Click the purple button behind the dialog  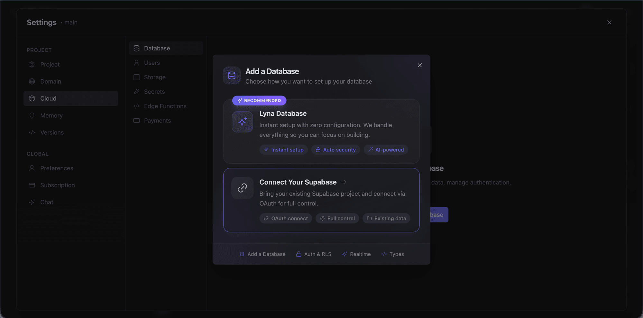coord(439,215)
